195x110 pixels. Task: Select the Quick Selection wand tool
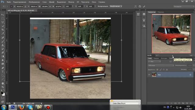3,26
